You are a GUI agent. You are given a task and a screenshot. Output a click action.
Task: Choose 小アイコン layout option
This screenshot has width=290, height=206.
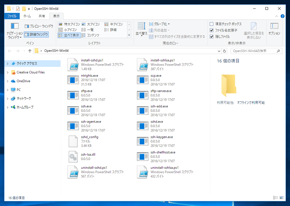(67, 30)
